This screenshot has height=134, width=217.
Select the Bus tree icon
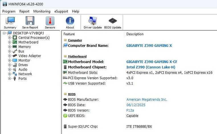[x=15, y=51]
